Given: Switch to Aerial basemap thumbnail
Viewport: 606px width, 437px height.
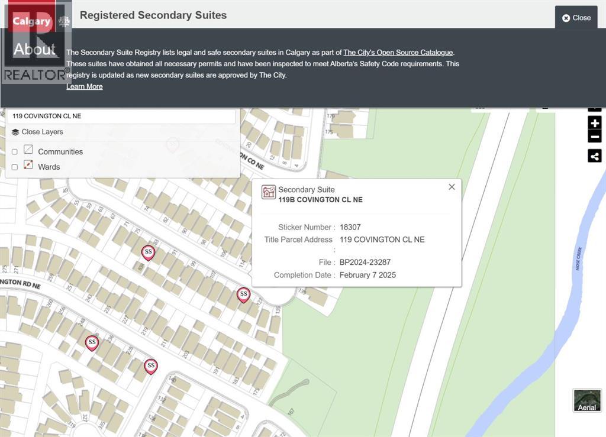Looking at the screenshot, I should pyautogui.click(x=587, y=400).
